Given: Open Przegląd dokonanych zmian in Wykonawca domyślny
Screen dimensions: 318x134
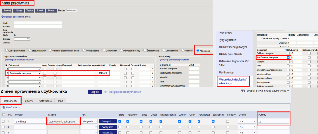Looking at the screenshot, I should [19, 60].
